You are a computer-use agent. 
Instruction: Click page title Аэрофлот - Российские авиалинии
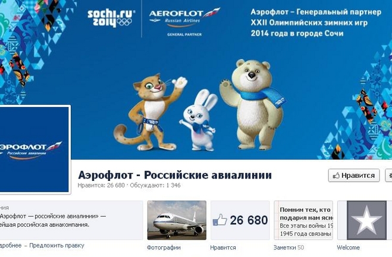[x=175, y=175]
